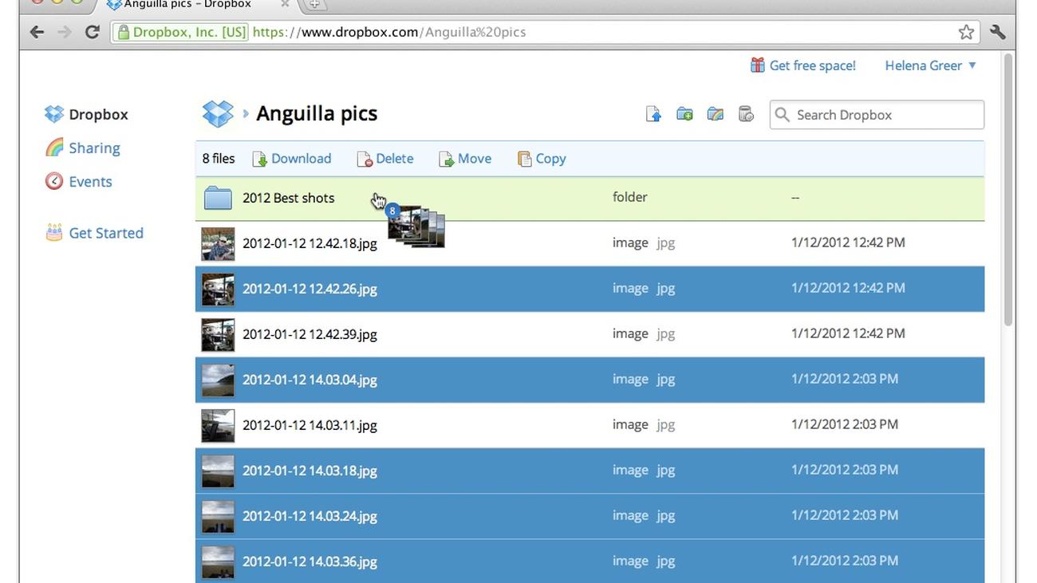Reload the page using the refresh icon
The width and height of the screenshot is (1037, 583).
[x=92, y=32]
